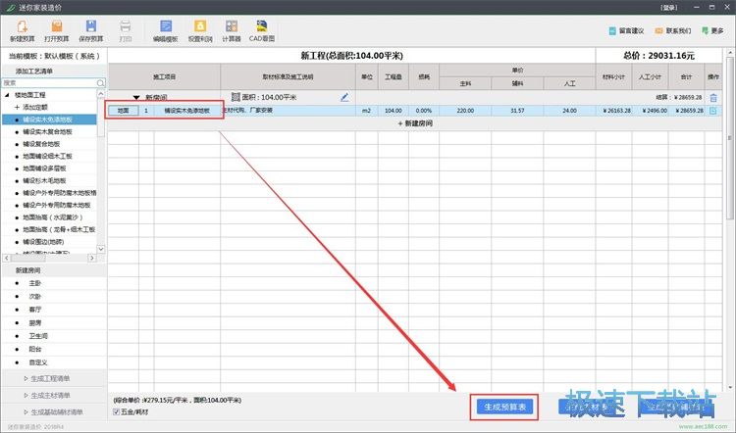Click the tree horizontal scroll-left arrow
Image resolution: width=736 pixels, height=433 pixels.
pos(7,258)
